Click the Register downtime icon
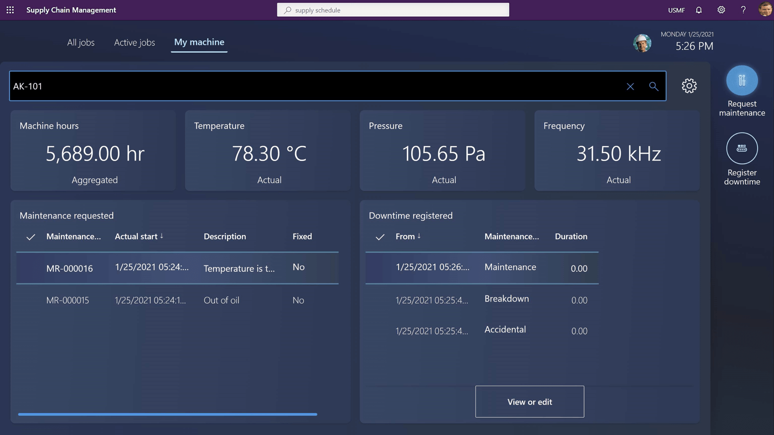Screen dimensions: 774x435 point(742,148)
